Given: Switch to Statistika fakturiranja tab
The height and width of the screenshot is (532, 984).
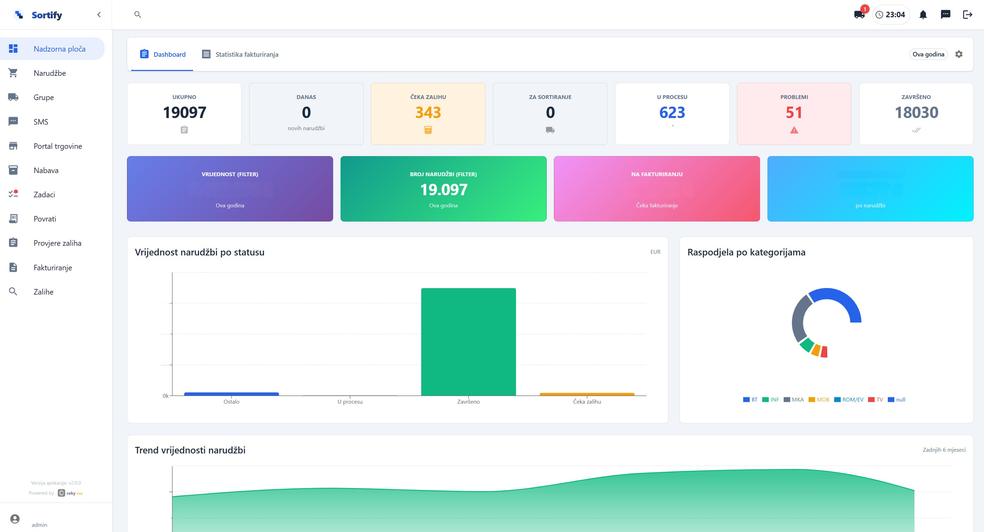Looking at the screenshot, I should (240, 54).
